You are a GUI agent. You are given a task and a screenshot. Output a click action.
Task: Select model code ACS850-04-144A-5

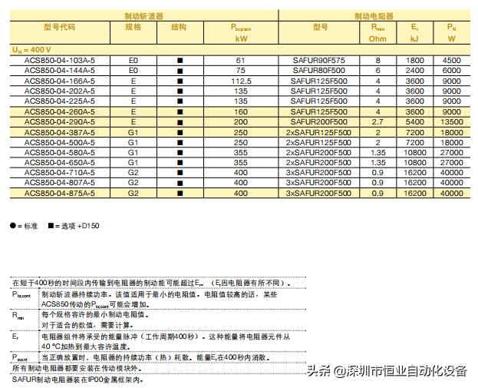coord(60,71)
